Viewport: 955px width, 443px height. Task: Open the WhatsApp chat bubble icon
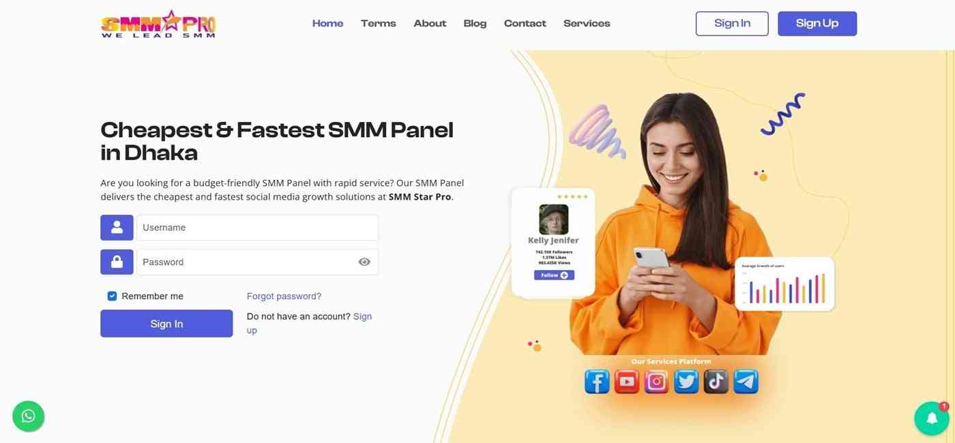point(28,416)
